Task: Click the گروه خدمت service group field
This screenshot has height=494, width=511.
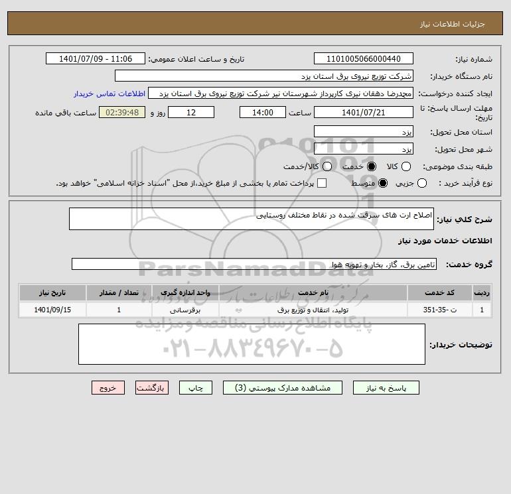Action: click(254, 265)
